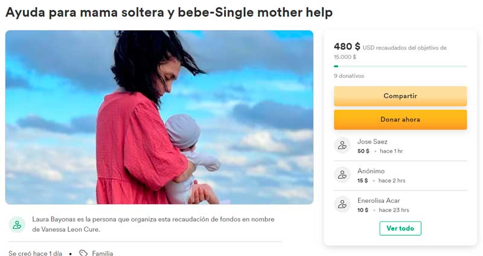Click the green donation progress bar
Image resolution: width=483 pixels, height=256 pixels.
click(400, 66)
